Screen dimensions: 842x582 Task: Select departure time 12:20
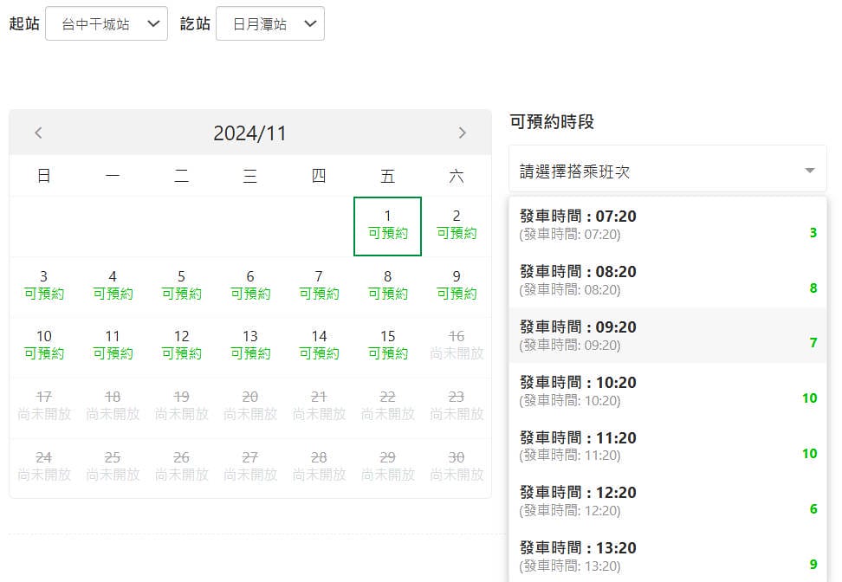point(668,501)
